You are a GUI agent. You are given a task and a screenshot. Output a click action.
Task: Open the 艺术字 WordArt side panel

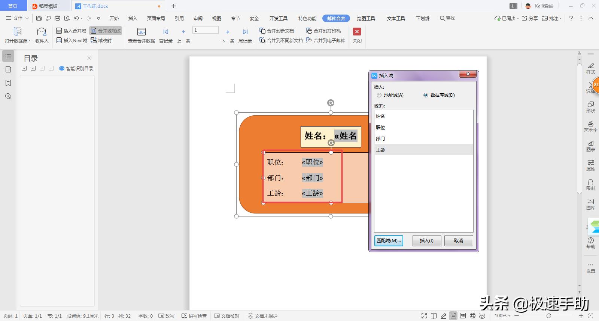(590, 127)
